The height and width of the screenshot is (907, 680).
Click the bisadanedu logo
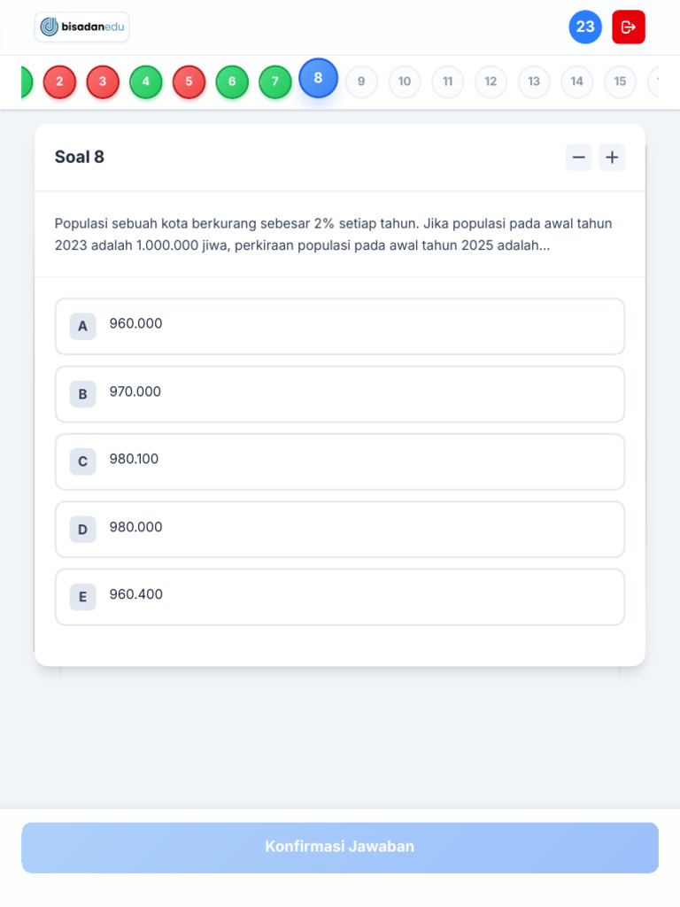pos(82,27)
